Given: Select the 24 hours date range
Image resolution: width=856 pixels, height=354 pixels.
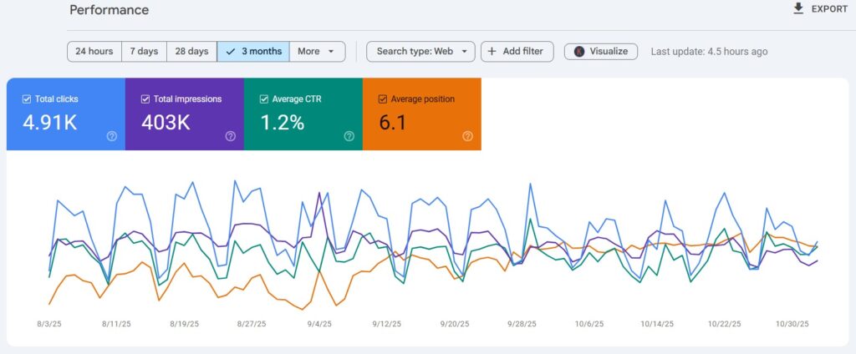Looking at the screenshot, I should 94,51.
